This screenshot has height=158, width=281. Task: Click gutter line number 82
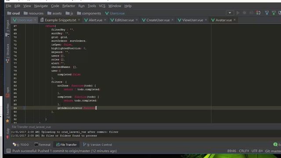click(15, 82)
